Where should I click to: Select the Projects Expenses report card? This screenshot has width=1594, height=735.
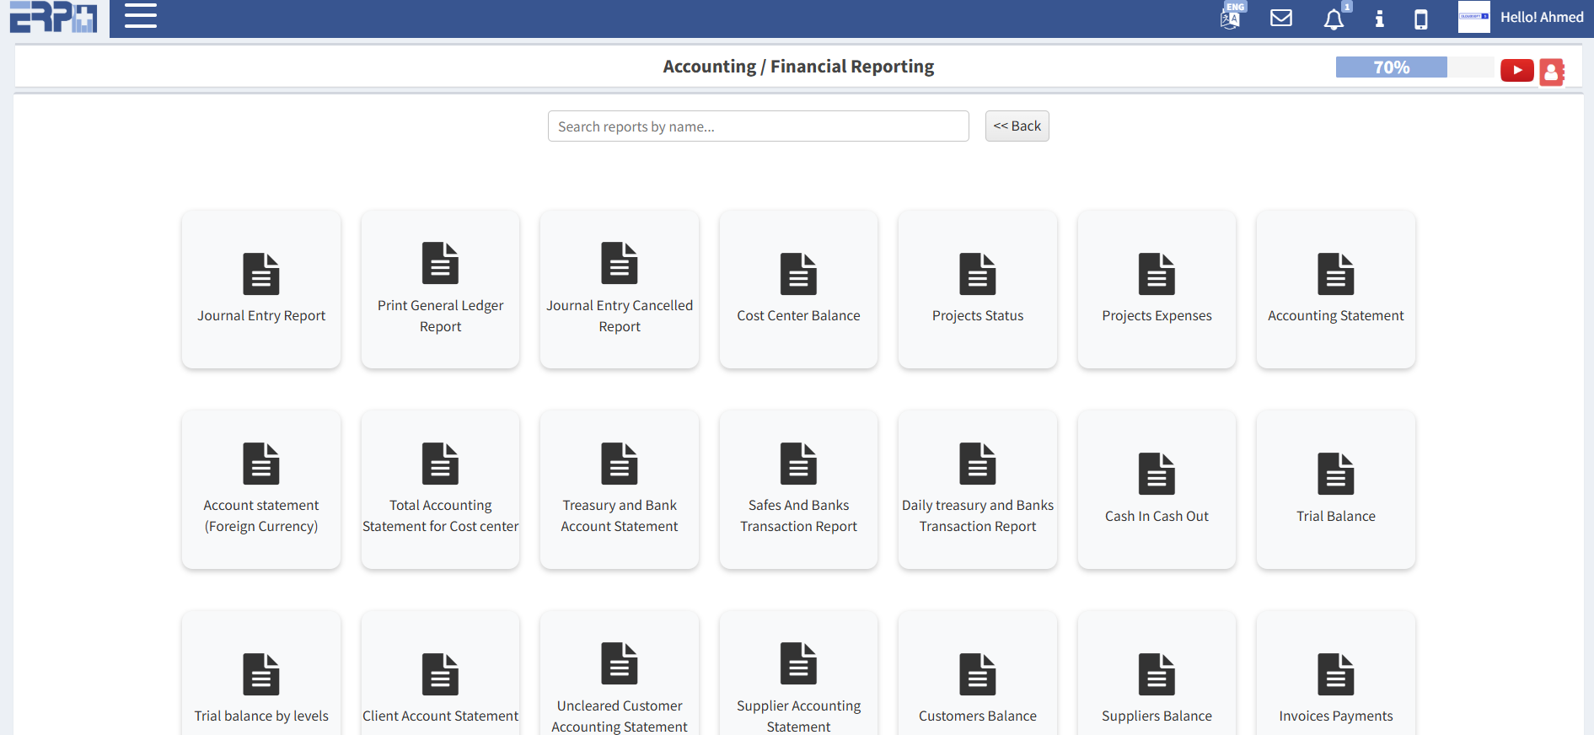click(1157, 289)
